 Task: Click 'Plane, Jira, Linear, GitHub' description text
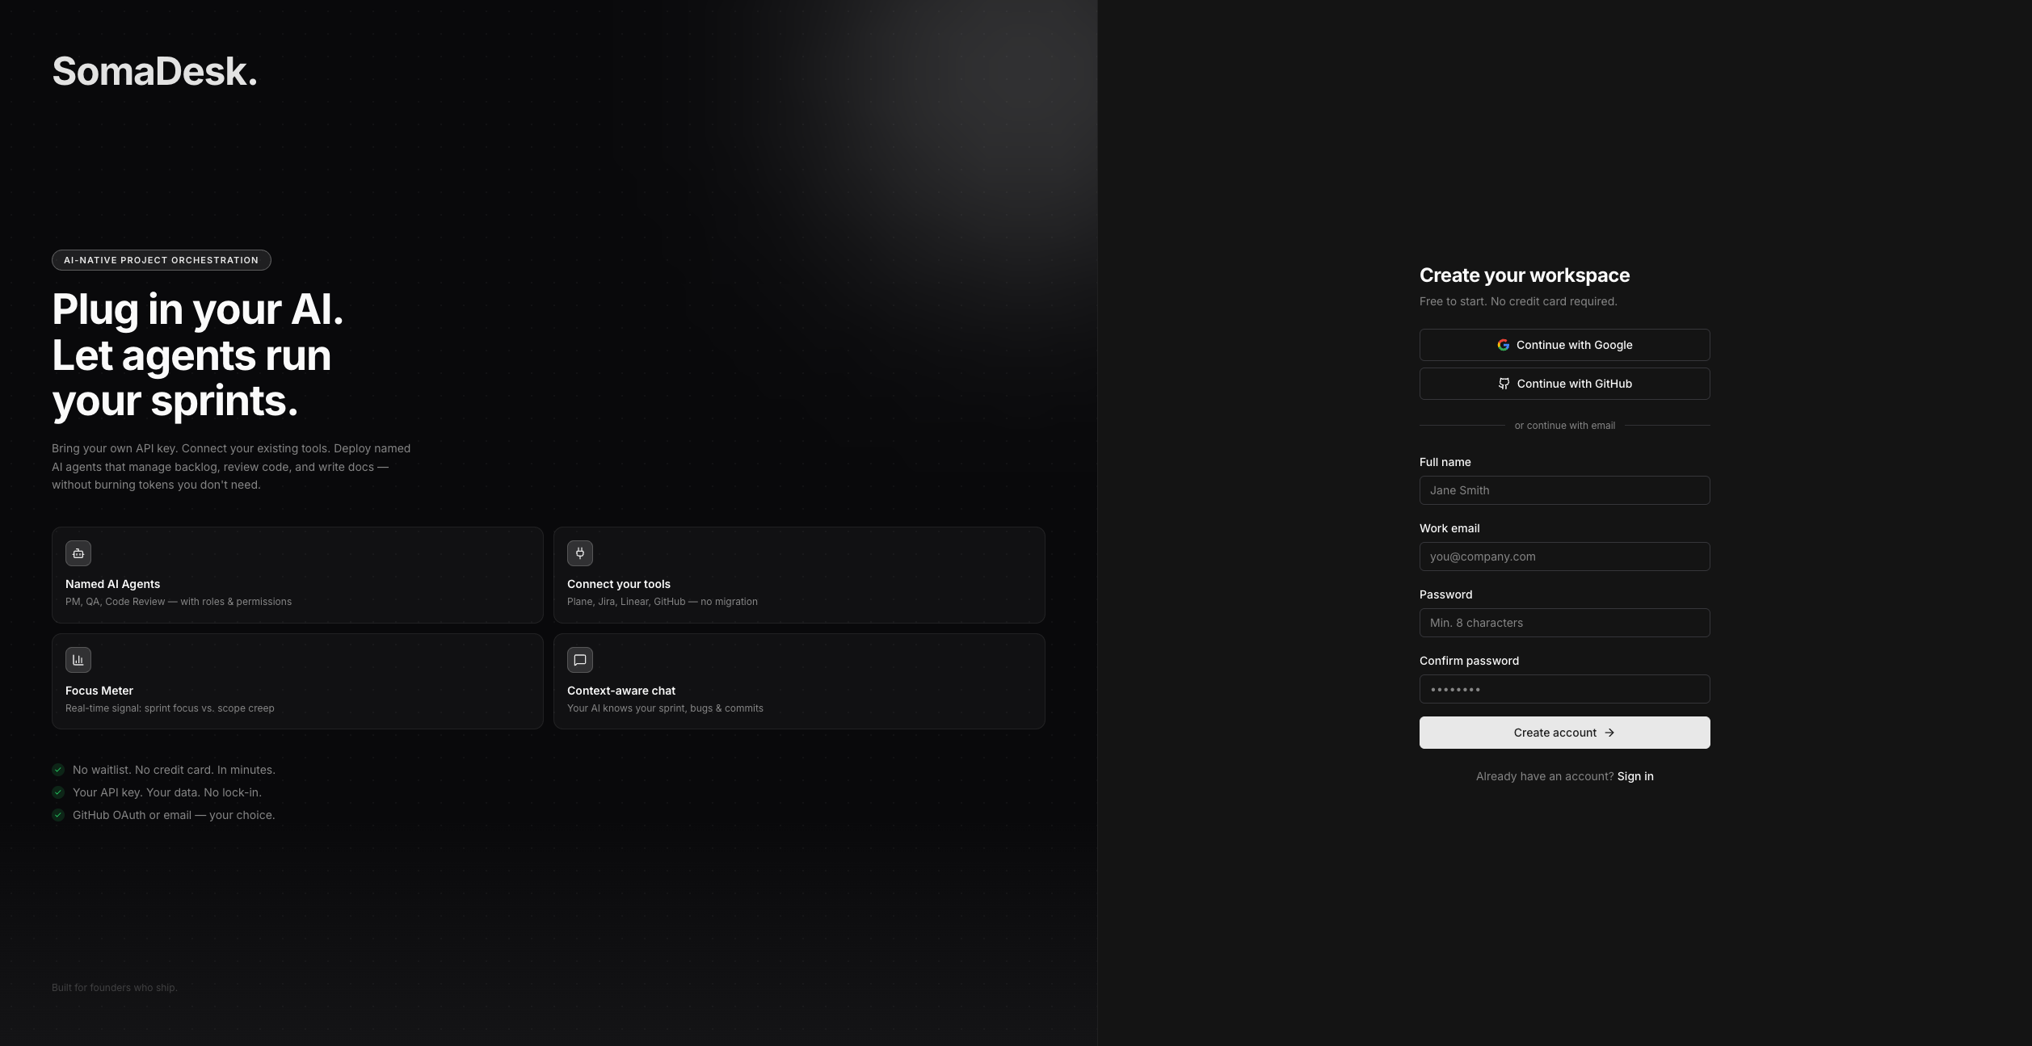tap(663, 602)
